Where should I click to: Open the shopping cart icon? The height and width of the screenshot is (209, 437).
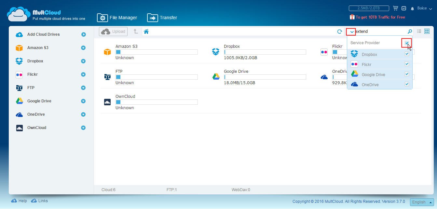[x=395, y=8]
